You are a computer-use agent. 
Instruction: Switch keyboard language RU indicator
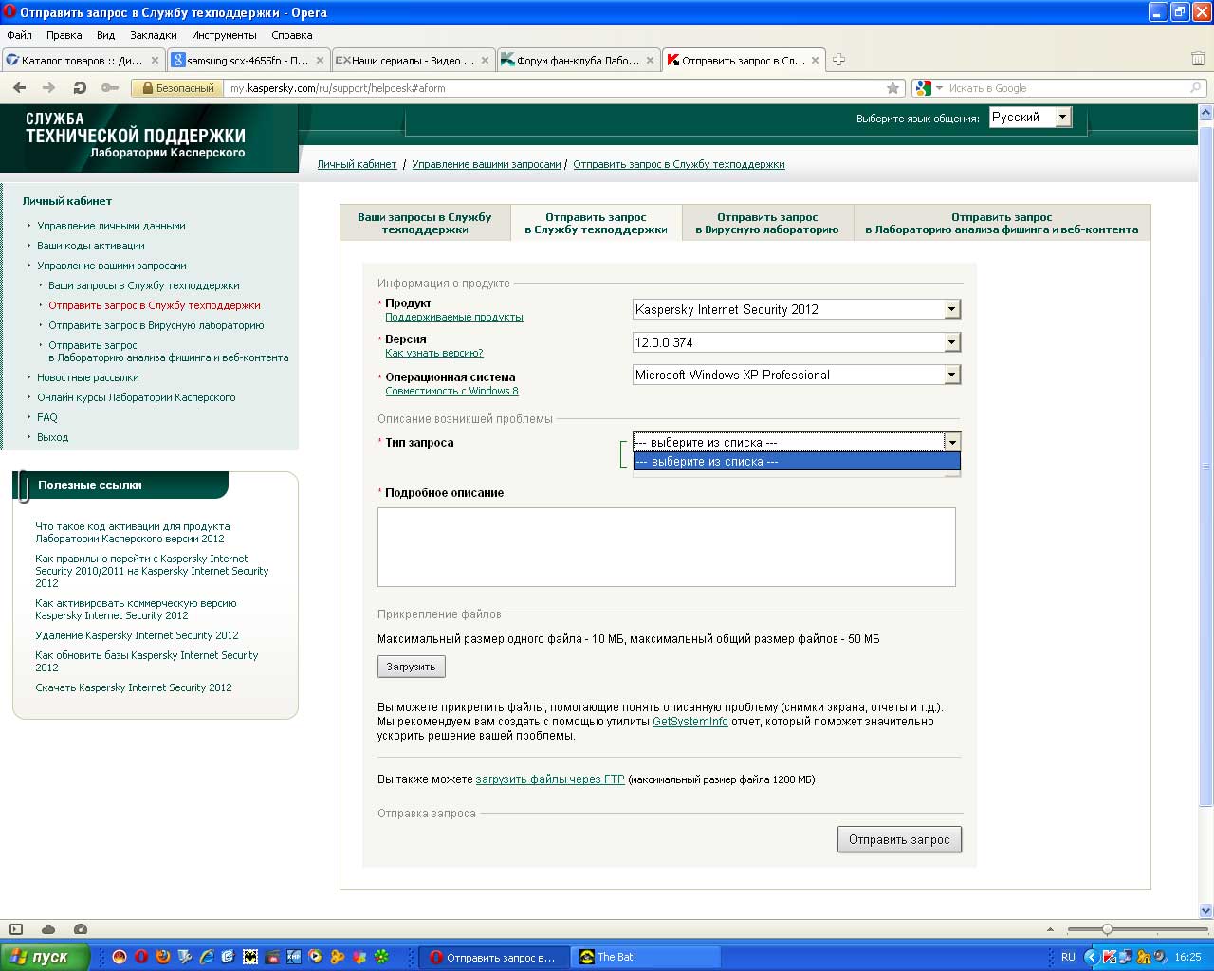[x=1068, y=957]
